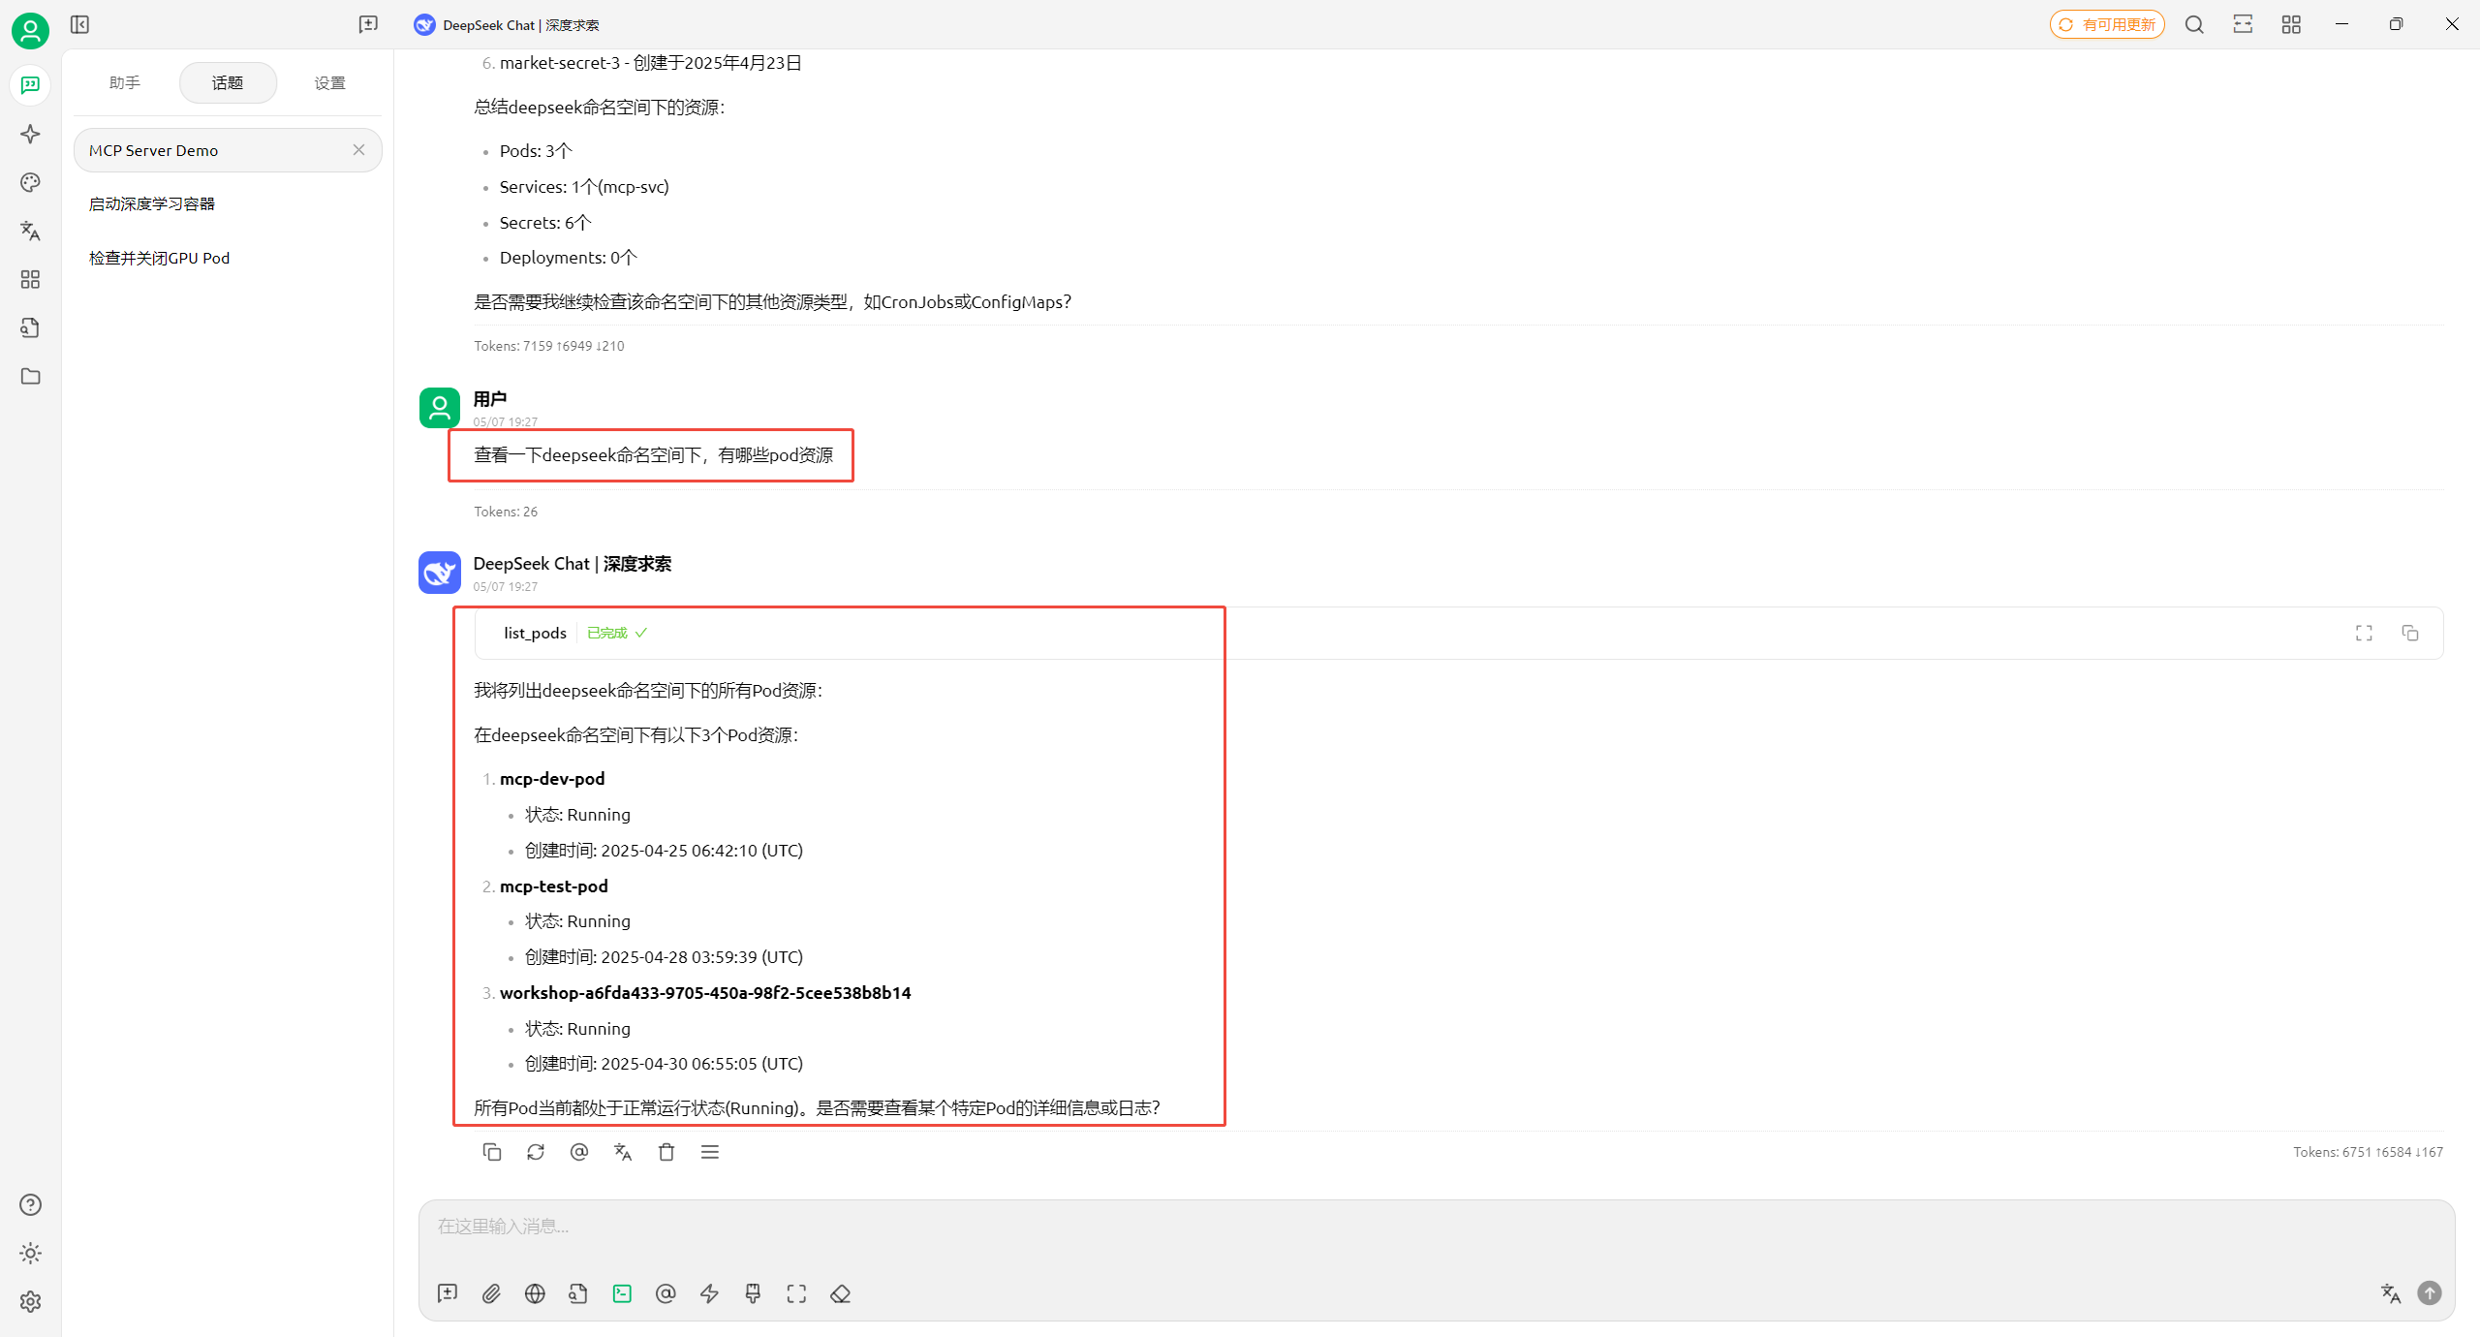This screenshot has width=2480, height=1337.
Task: Open quick phrases lightning icon
Action: [709, 1293]
